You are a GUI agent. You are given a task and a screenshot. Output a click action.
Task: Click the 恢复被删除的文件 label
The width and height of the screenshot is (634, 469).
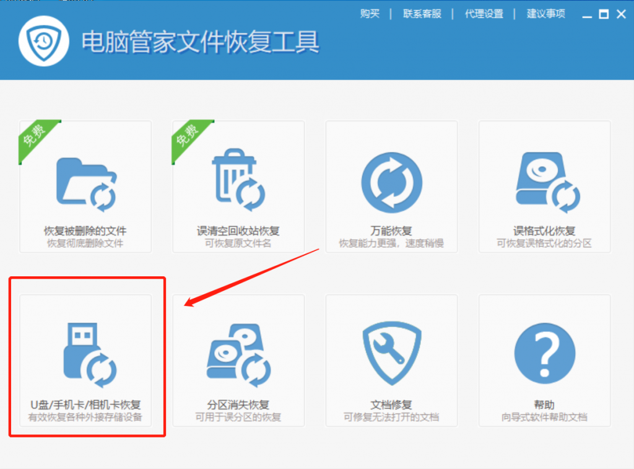(x=85, y=231)
